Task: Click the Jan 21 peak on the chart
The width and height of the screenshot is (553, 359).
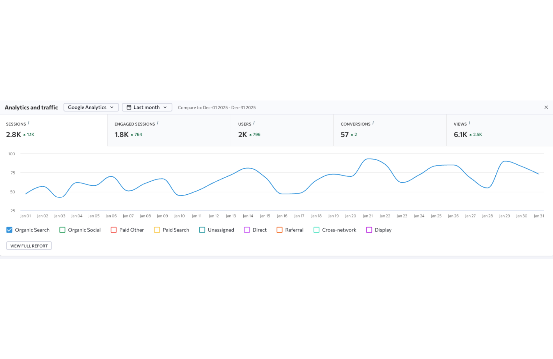Action: 368,159
